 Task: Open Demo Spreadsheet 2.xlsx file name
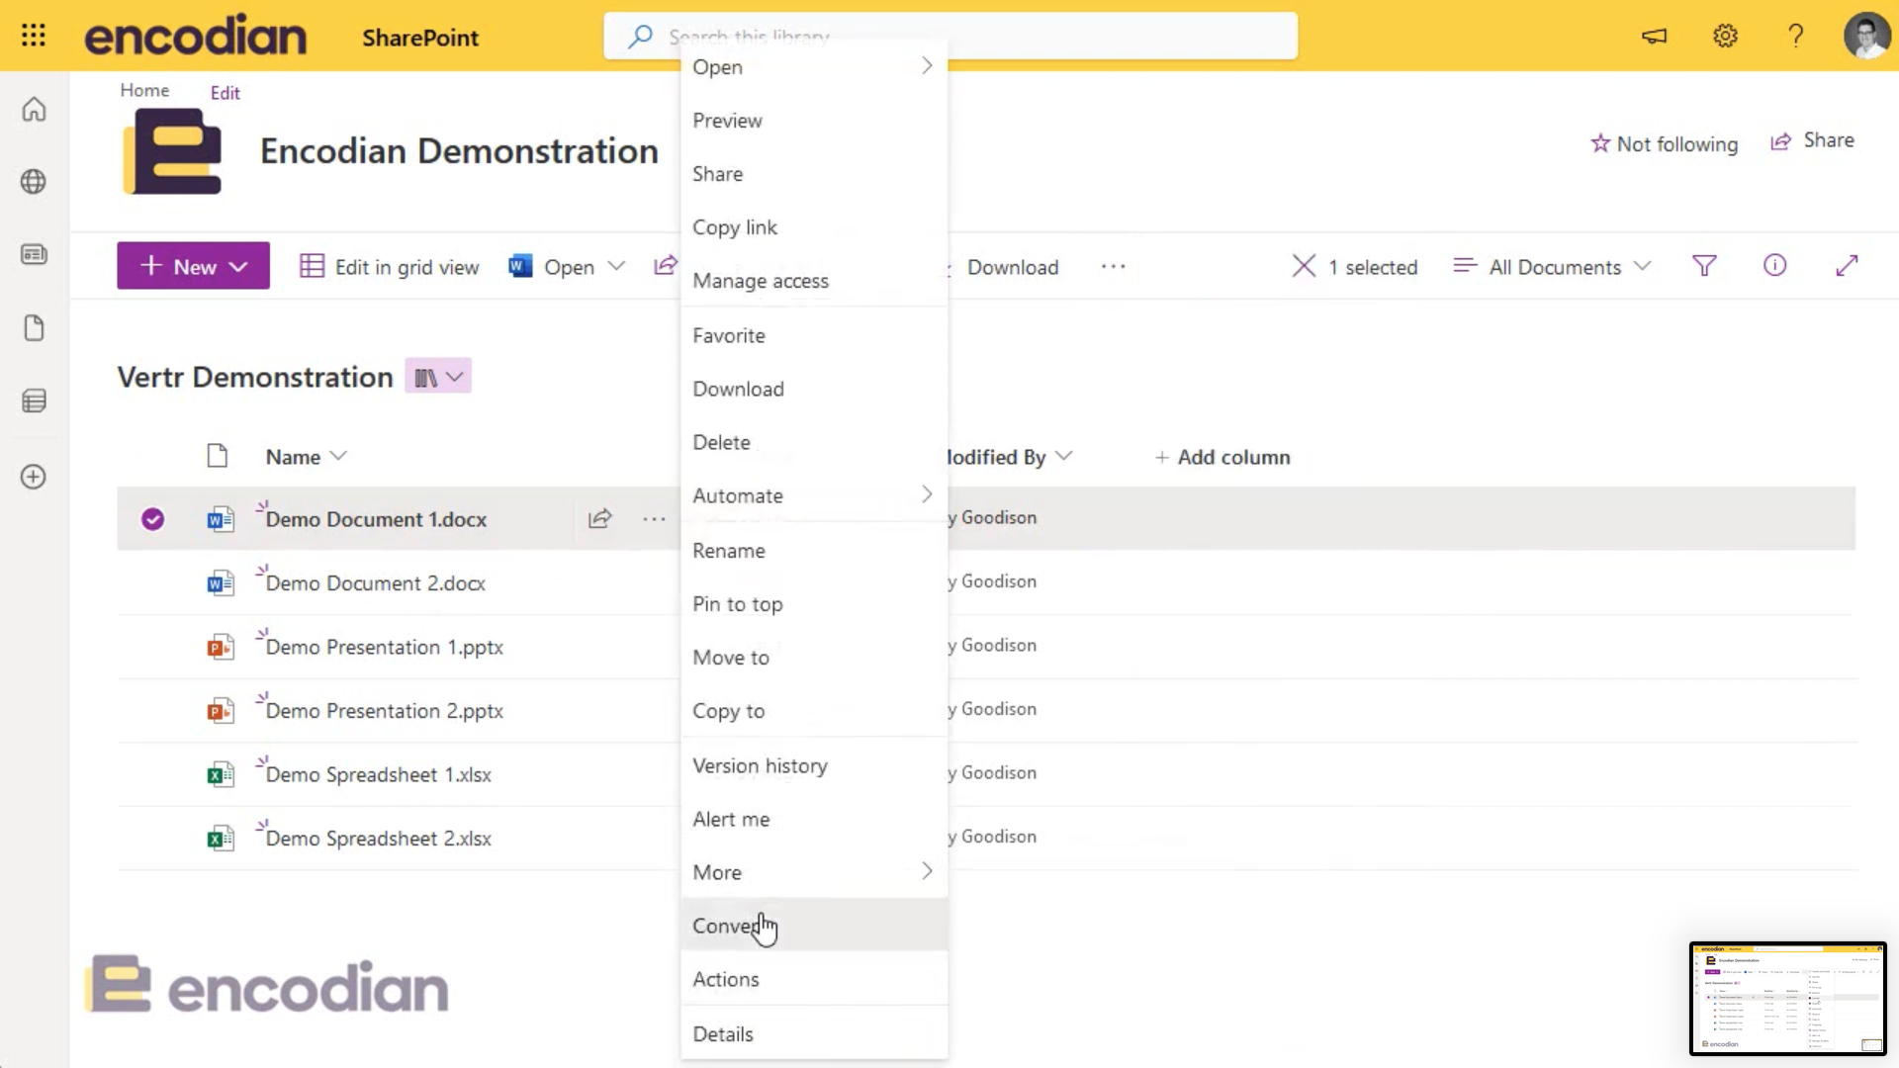pos(379,839)
